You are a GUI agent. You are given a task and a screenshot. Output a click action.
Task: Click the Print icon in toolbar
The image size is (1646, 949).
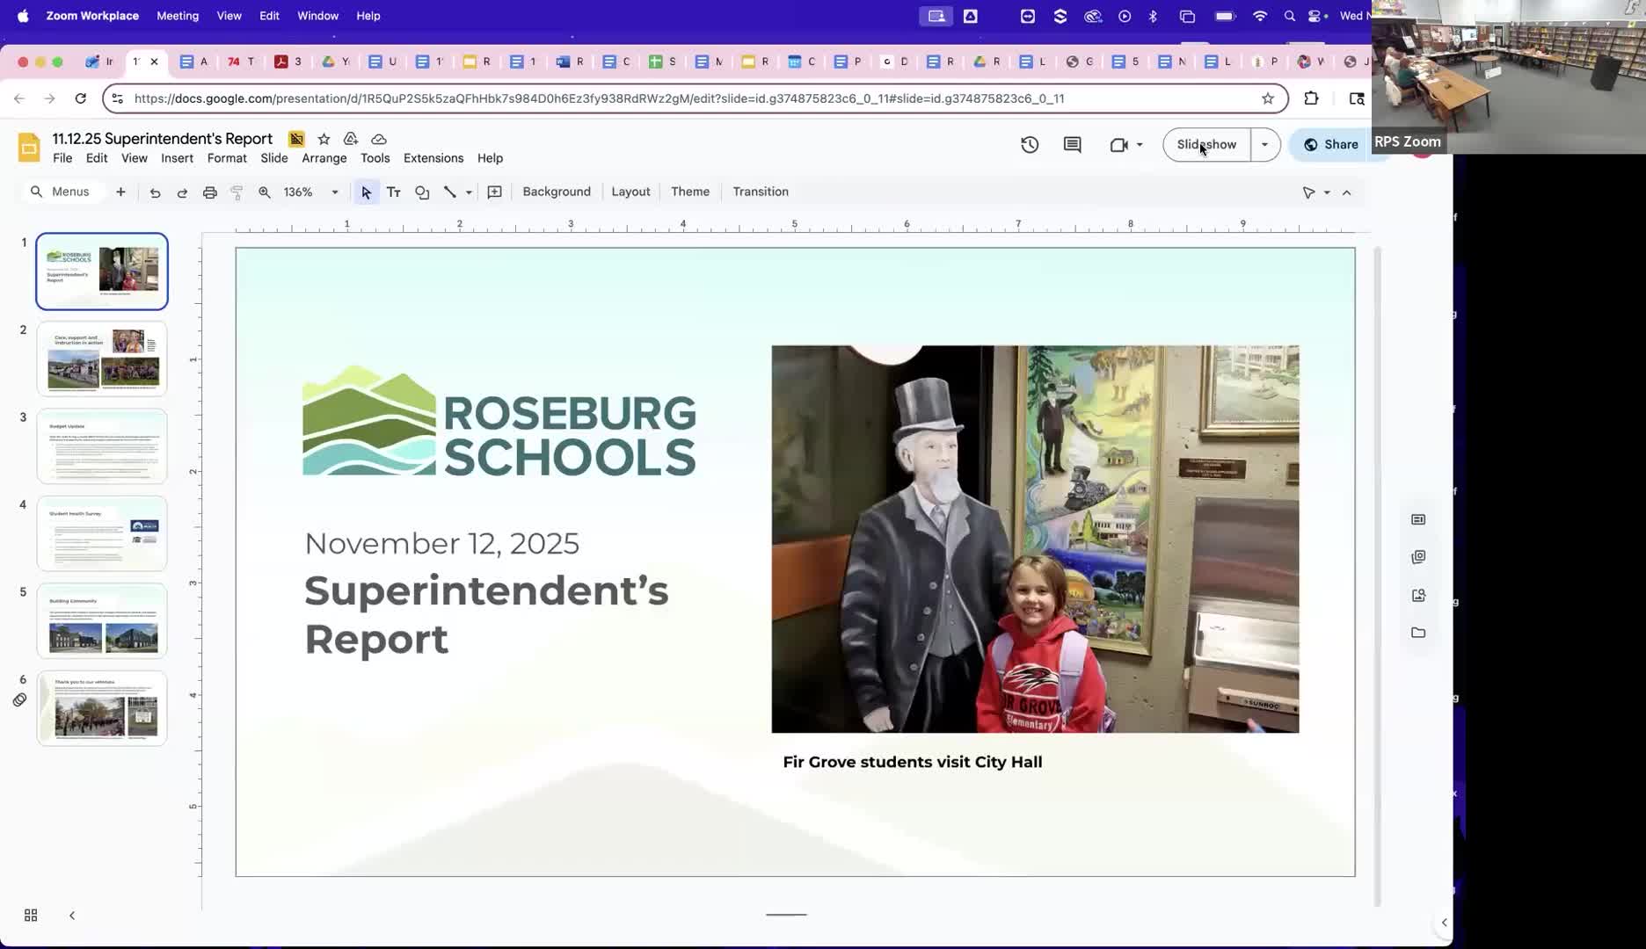point(209,192)
